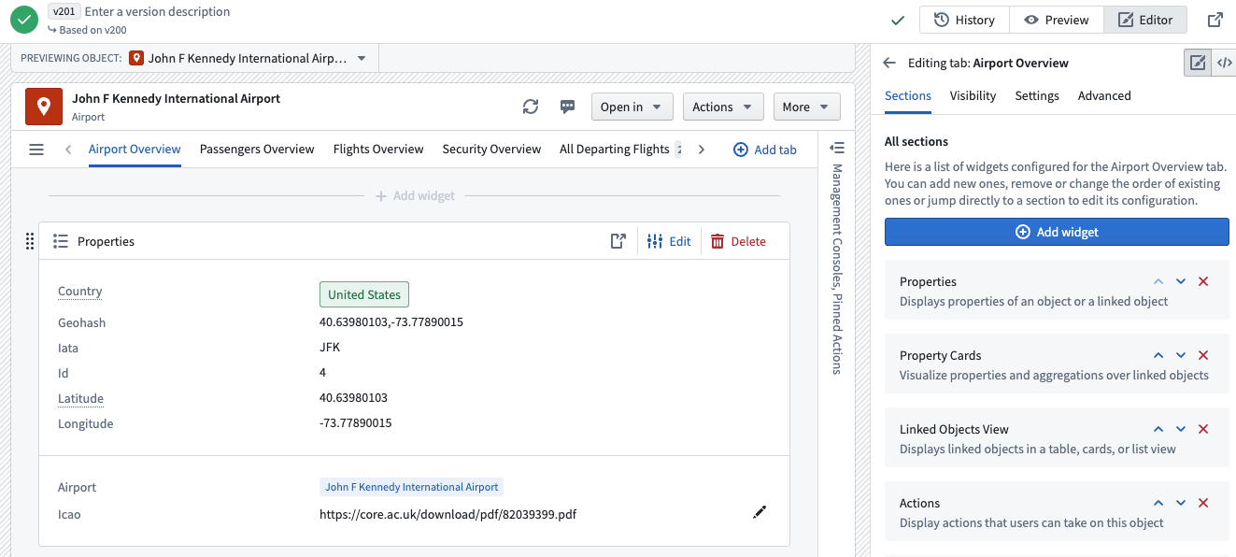Select the All Departing Flights tab
This screenshot has height=557, width=1236.
(615, 150)
